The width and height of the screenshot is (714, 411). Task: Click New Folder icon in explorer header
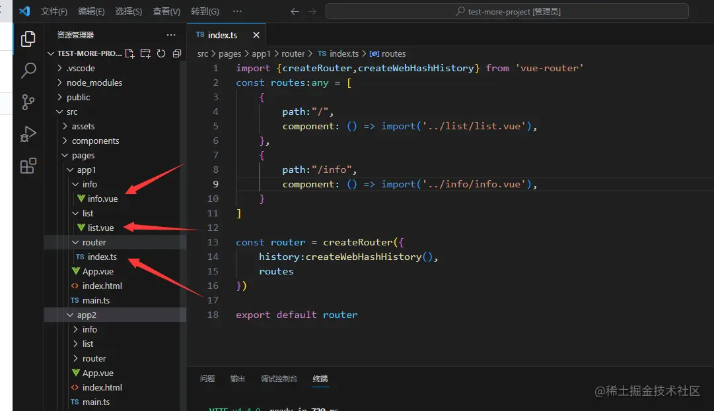point(145,53)
